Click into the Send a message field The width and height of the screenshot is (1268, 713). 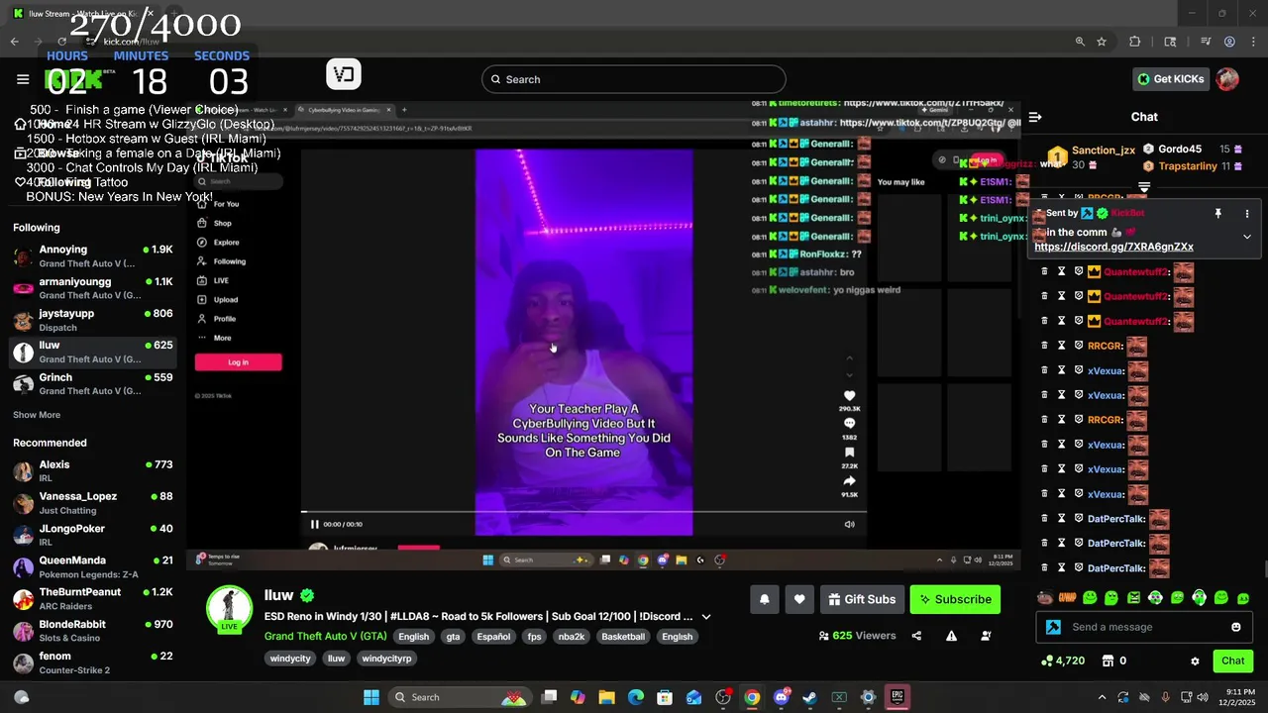tap(1144, 627)
